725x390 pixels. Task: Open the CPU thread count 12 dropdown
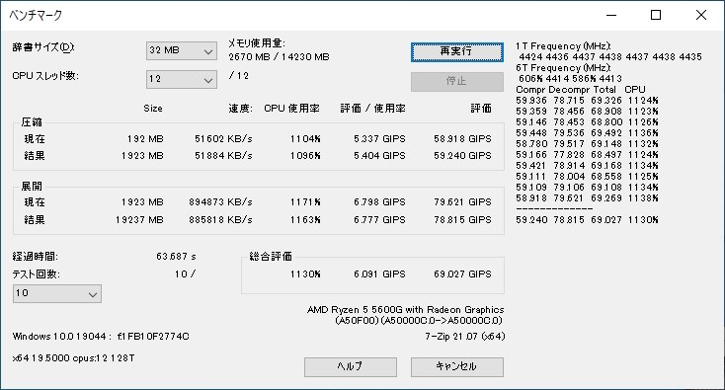point(182,79)
